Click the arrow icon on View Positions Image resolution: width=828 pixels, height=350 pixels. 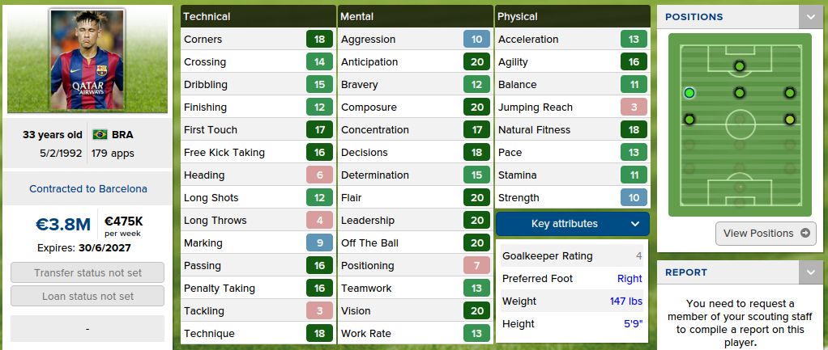(x=805, y=234)
